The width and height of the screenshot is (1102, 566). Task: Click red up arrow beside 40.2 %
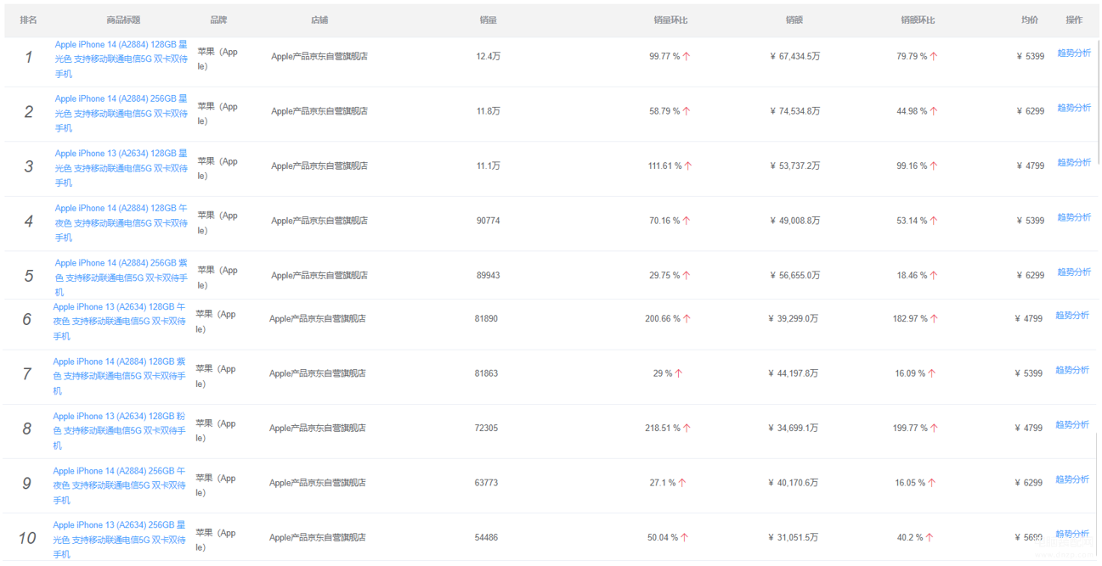click(x=930, y=537)
